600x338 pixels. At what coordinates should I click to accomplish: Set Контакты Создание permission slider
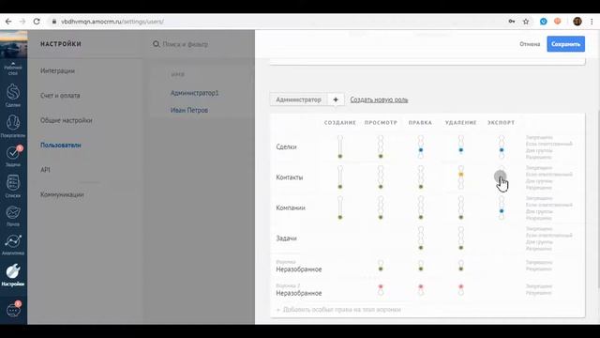pos(340,177)
